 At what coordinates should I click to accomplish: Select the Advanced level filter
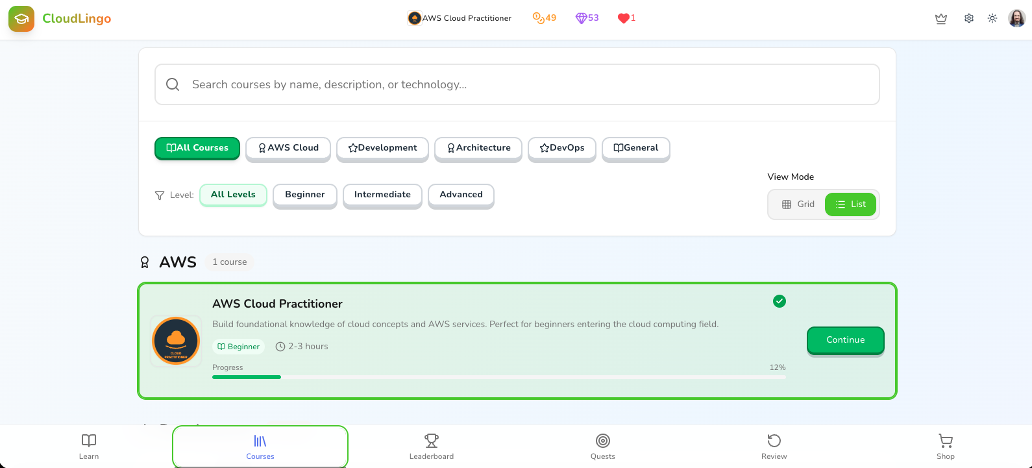pyautogui.click(x=461, y=195)
